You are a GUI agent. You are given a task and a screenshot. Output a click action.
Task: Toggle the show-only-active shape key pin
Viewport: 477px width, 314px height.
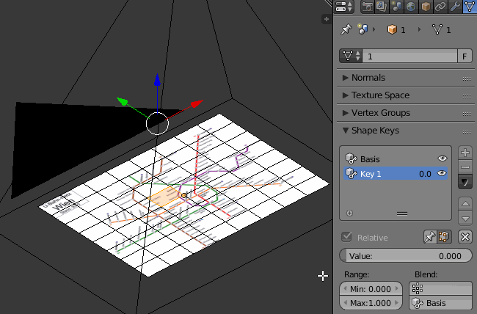(430, 237)
